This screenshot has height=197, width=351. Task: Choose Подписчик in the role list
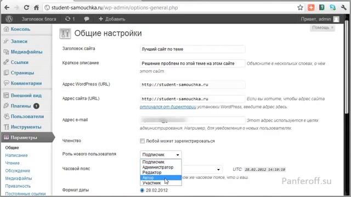[x=161, y=162]
